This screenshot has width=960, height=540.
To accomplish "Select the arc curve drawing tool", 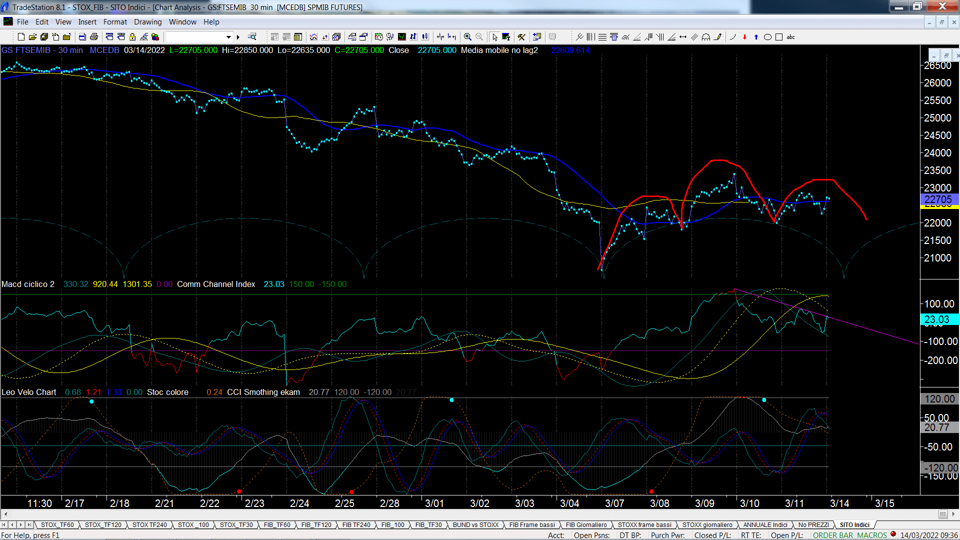I will coord(732,37).
